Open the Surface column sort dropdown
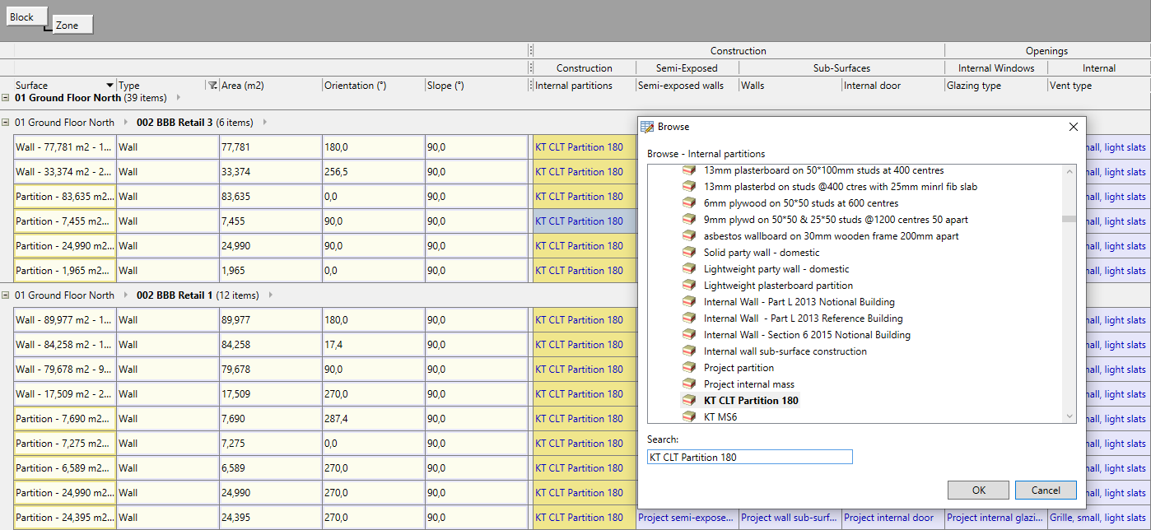 coord(110,86)
